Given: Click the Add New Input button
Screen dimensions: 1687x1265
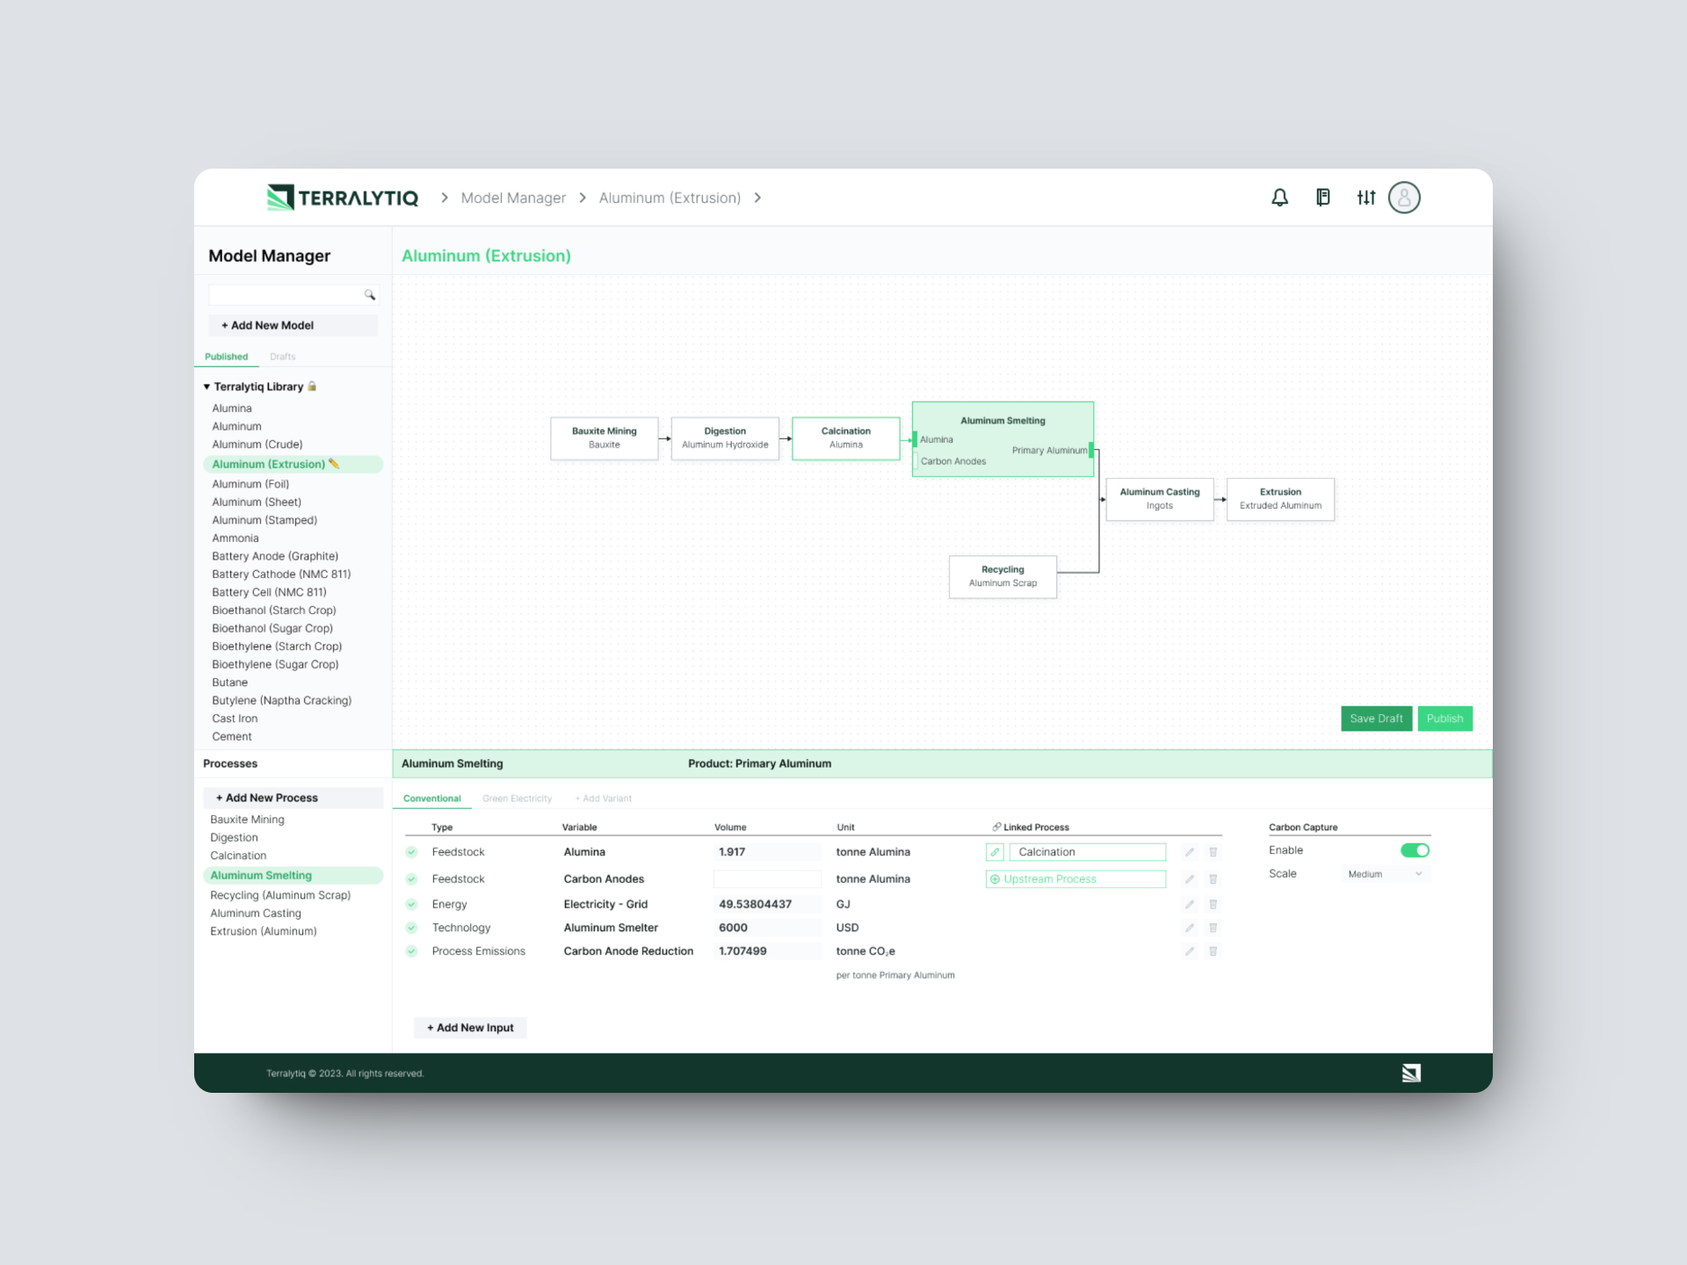Looking at the screenshot, I should pos(470,1028).
